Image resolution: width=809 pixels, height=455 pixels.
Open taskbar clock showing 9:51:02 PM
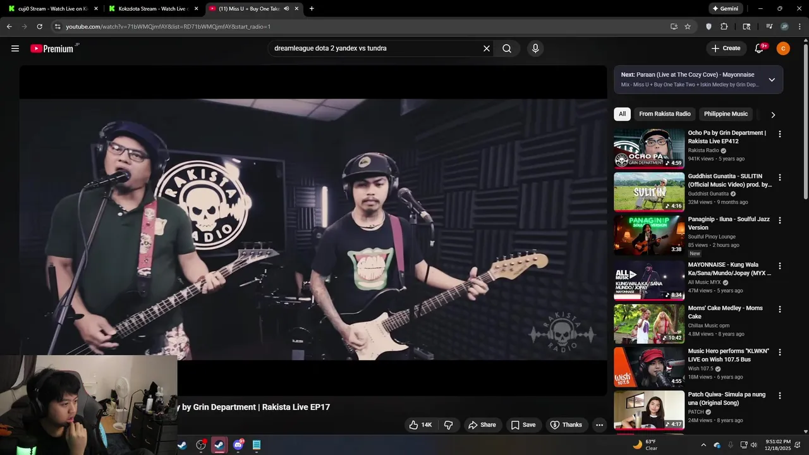pyautogui.click(x=777, y=445)
